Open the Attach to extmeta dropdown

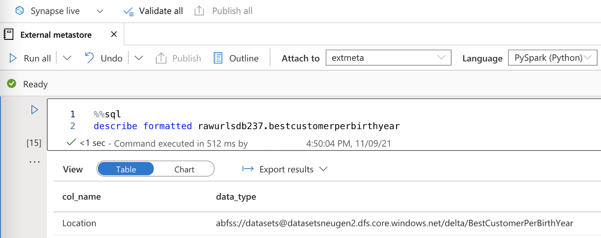[388, 58]
